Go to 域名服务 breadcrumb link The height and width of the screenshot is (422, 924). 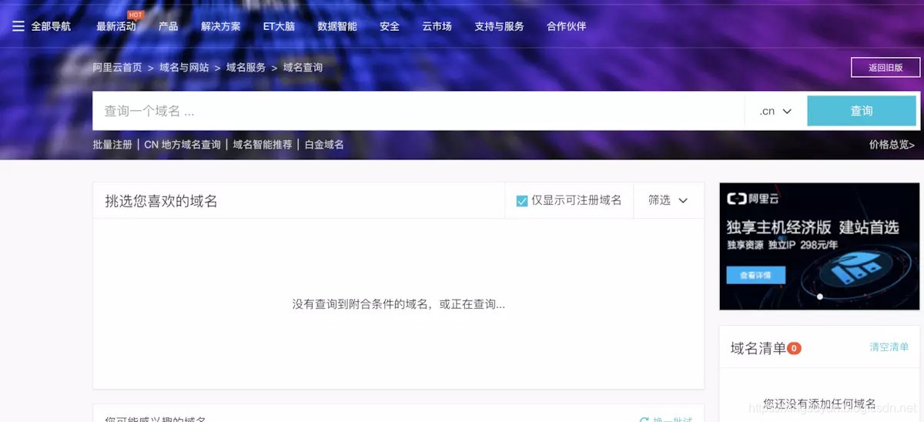point(246,68)
